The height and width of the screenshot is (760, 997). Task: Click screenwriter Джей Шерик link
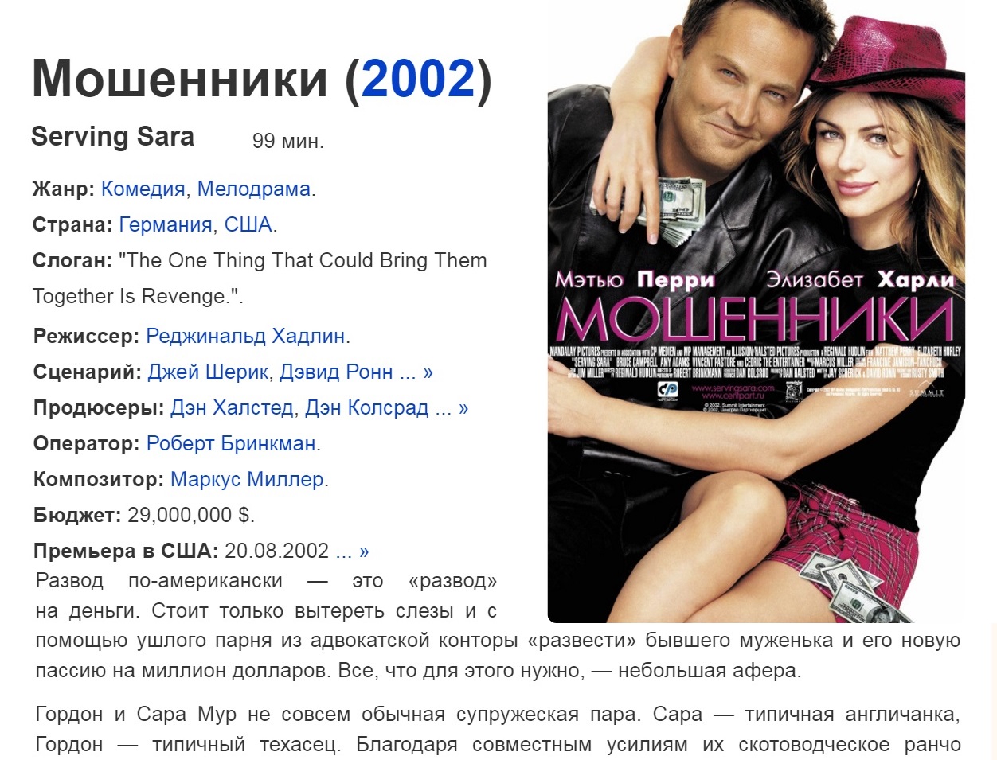click(x=208, y=372)
